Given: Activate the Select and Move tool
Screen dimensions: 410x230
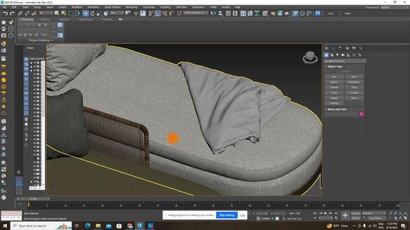Looking at the screenshot, I should (85, 13).
